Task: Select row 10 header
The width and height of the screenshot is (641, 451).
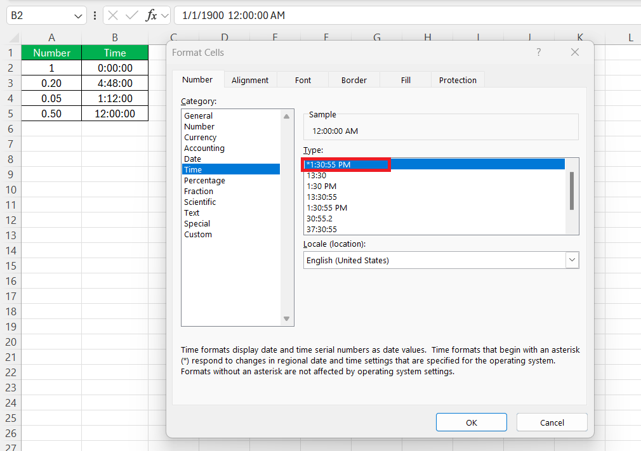Action: 11,190
